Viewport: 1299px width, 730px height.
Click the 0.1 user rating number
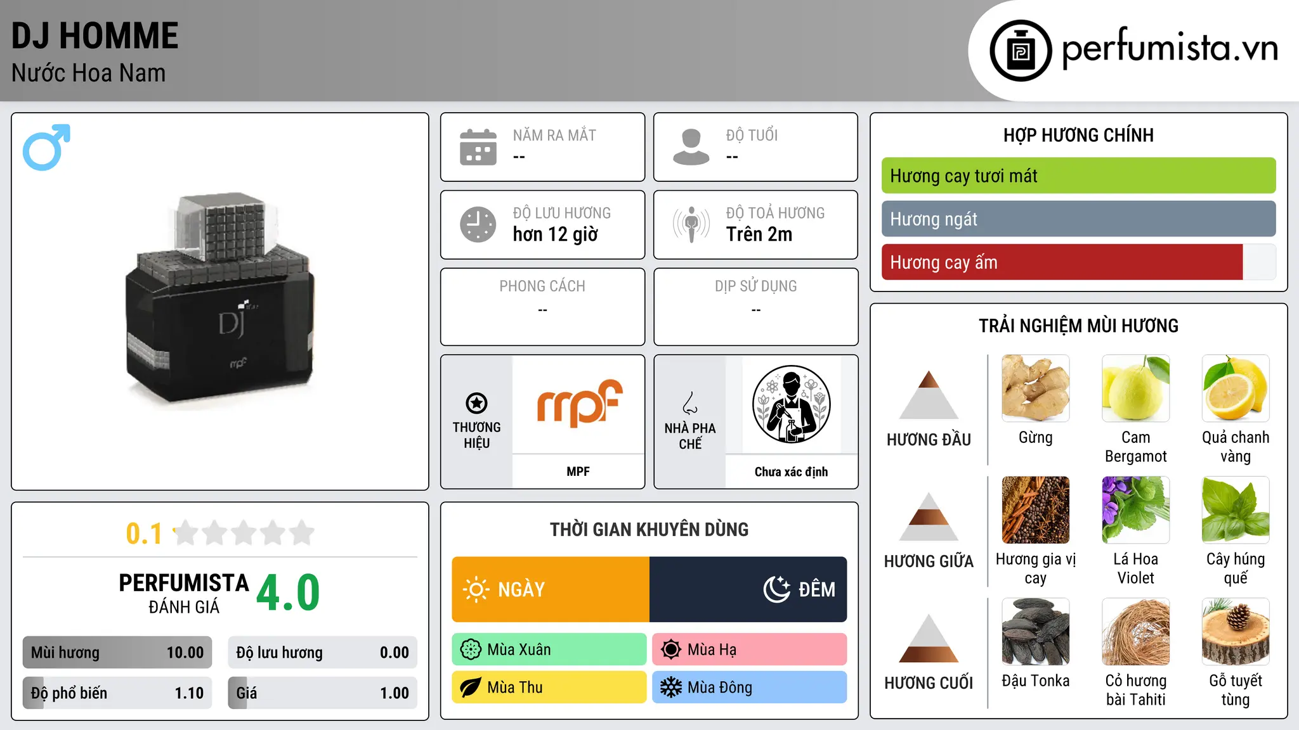(144, 534)
